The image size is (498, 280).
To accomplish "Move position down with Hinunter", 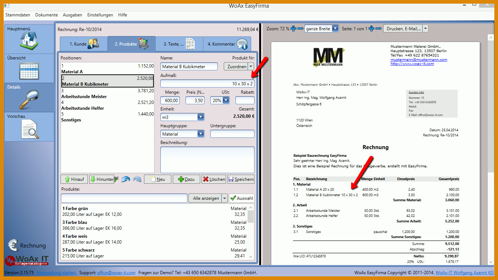I will [x=102, y=179].
